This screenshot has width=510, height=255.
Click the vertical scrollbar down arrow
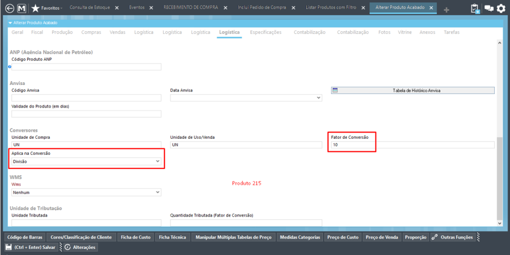coord(500,224)
